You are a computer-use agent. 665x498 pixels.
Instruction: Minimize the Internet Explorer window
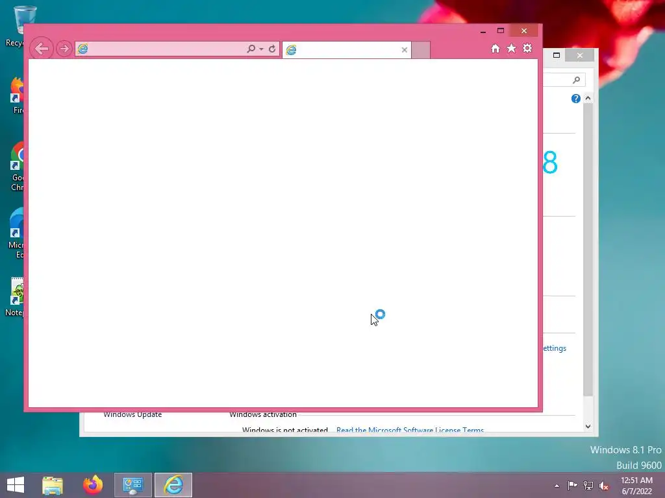click(483, 31)
